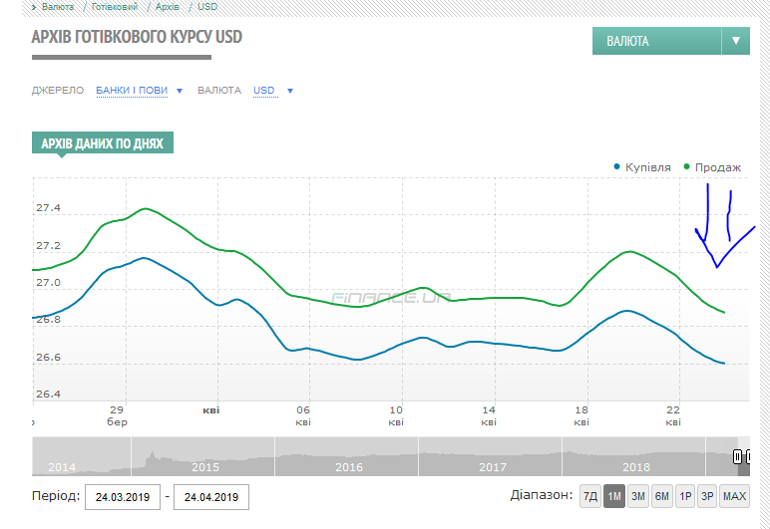
Task: Open the Архів breadcrumb link
Action: pos(169,6)
